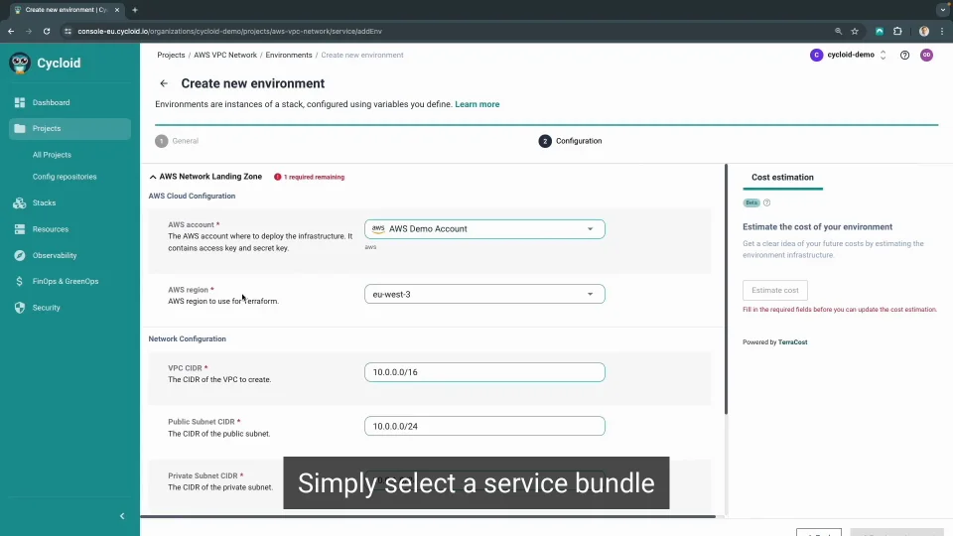Open the cycloid-demo organization switcher
The width and height of the screenshot is (953, 536).
coord(849,56)
